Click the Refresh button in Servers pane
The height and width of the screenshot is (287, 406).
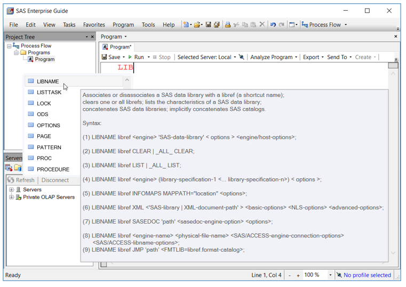(21, 180)
